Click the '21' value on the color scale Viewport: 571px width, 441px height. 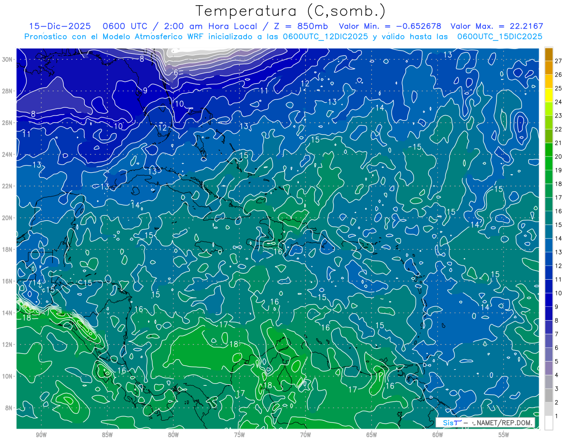click(559, 143)
